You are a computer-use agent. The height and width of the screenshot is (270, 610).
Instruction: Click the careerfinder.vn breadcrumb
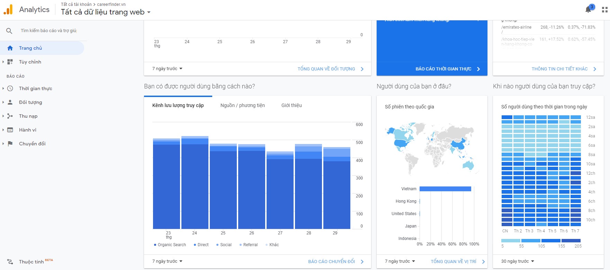111,4
